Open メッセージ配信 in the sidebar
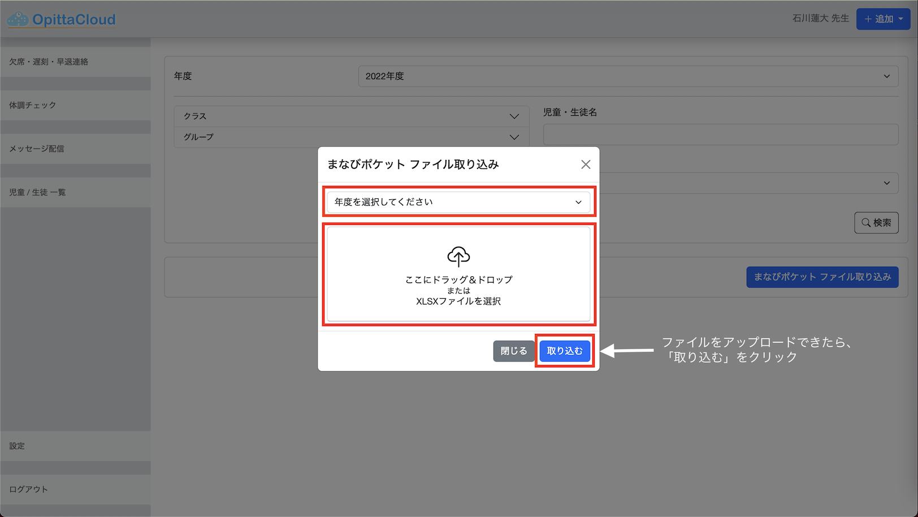 [76, 149]
